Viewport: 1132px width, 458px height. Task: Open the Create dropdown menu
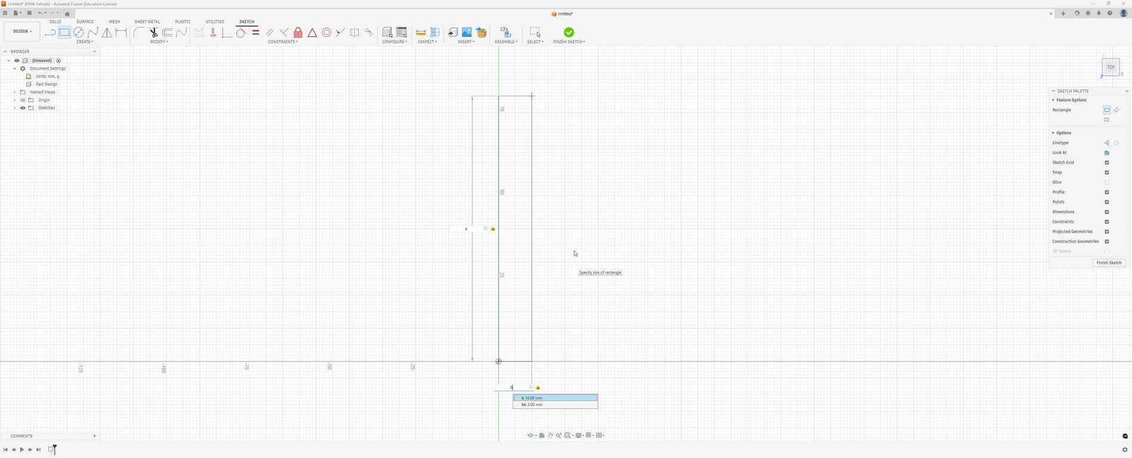[85, 42]
